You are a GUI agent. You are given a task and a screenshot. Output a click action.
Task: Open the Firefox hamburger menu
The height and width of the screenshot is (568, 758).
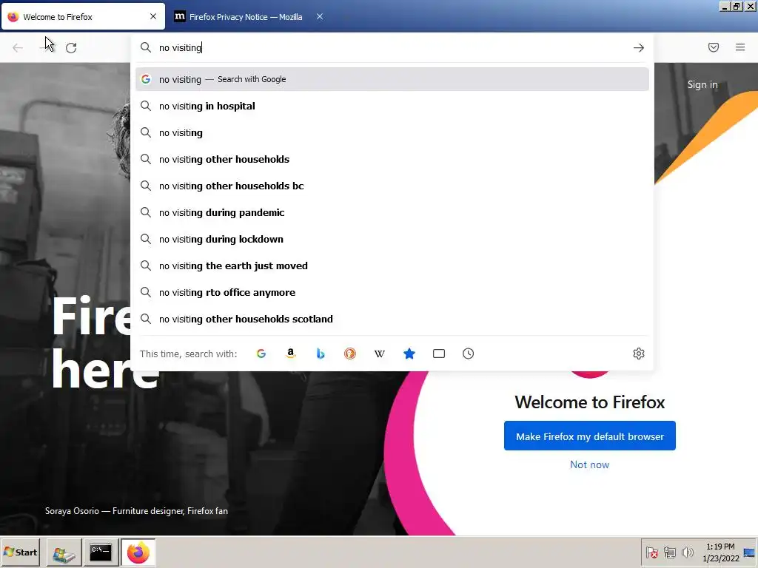[x=740, y=47]
